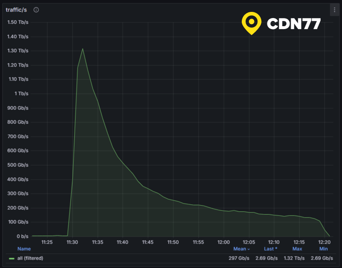Click the 800 Gb/s y-axis label
The image size is (342, 268).
pos(18,122)
